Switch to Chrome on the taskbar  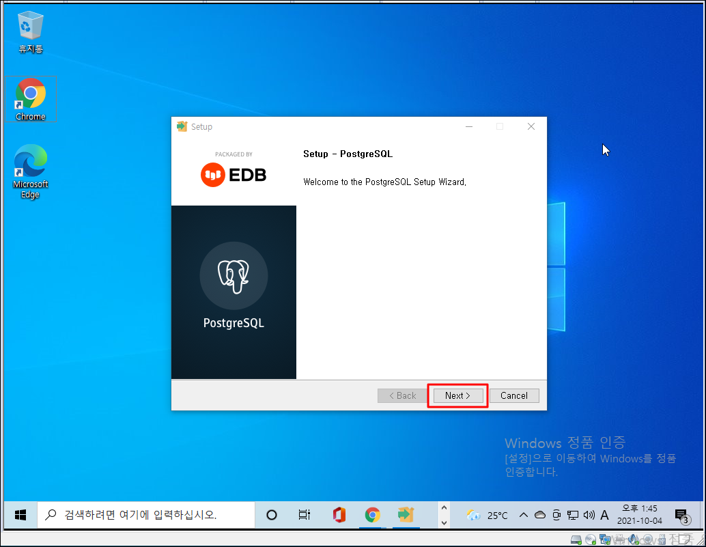[372, 515]
